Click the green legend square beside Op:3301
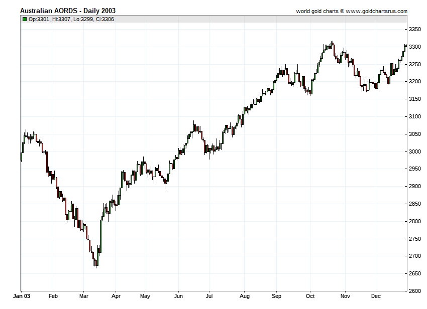This screenshot has width=427, height=309. click(25, 19)
